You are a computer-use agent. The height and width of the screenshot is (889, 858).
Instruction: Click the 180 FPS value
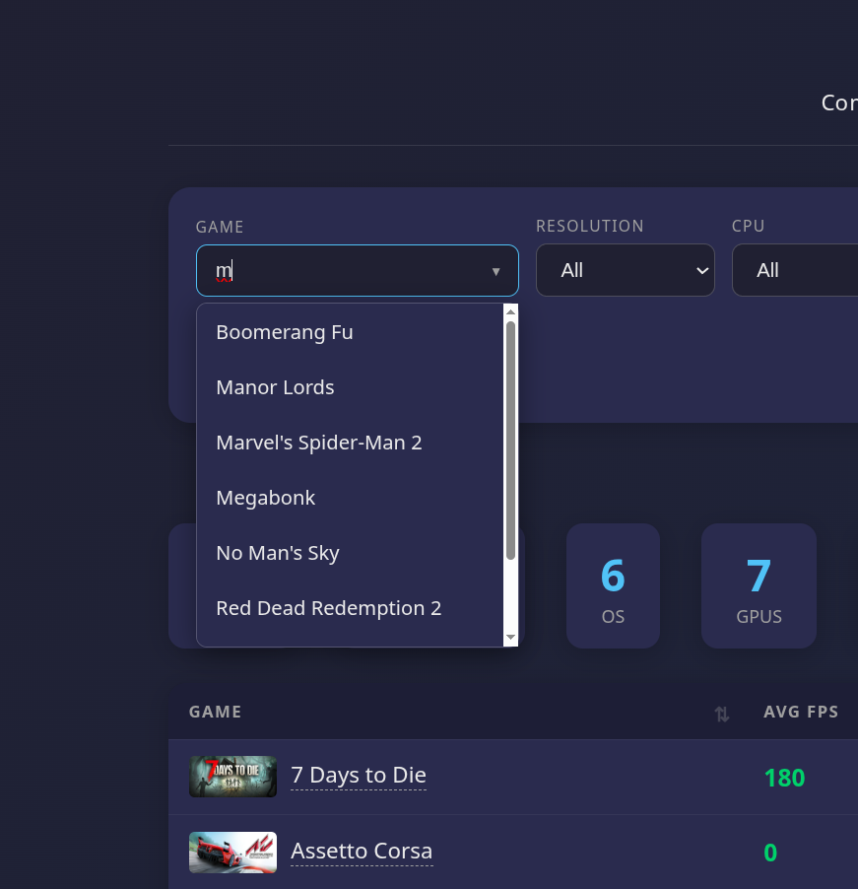(784, 778)
